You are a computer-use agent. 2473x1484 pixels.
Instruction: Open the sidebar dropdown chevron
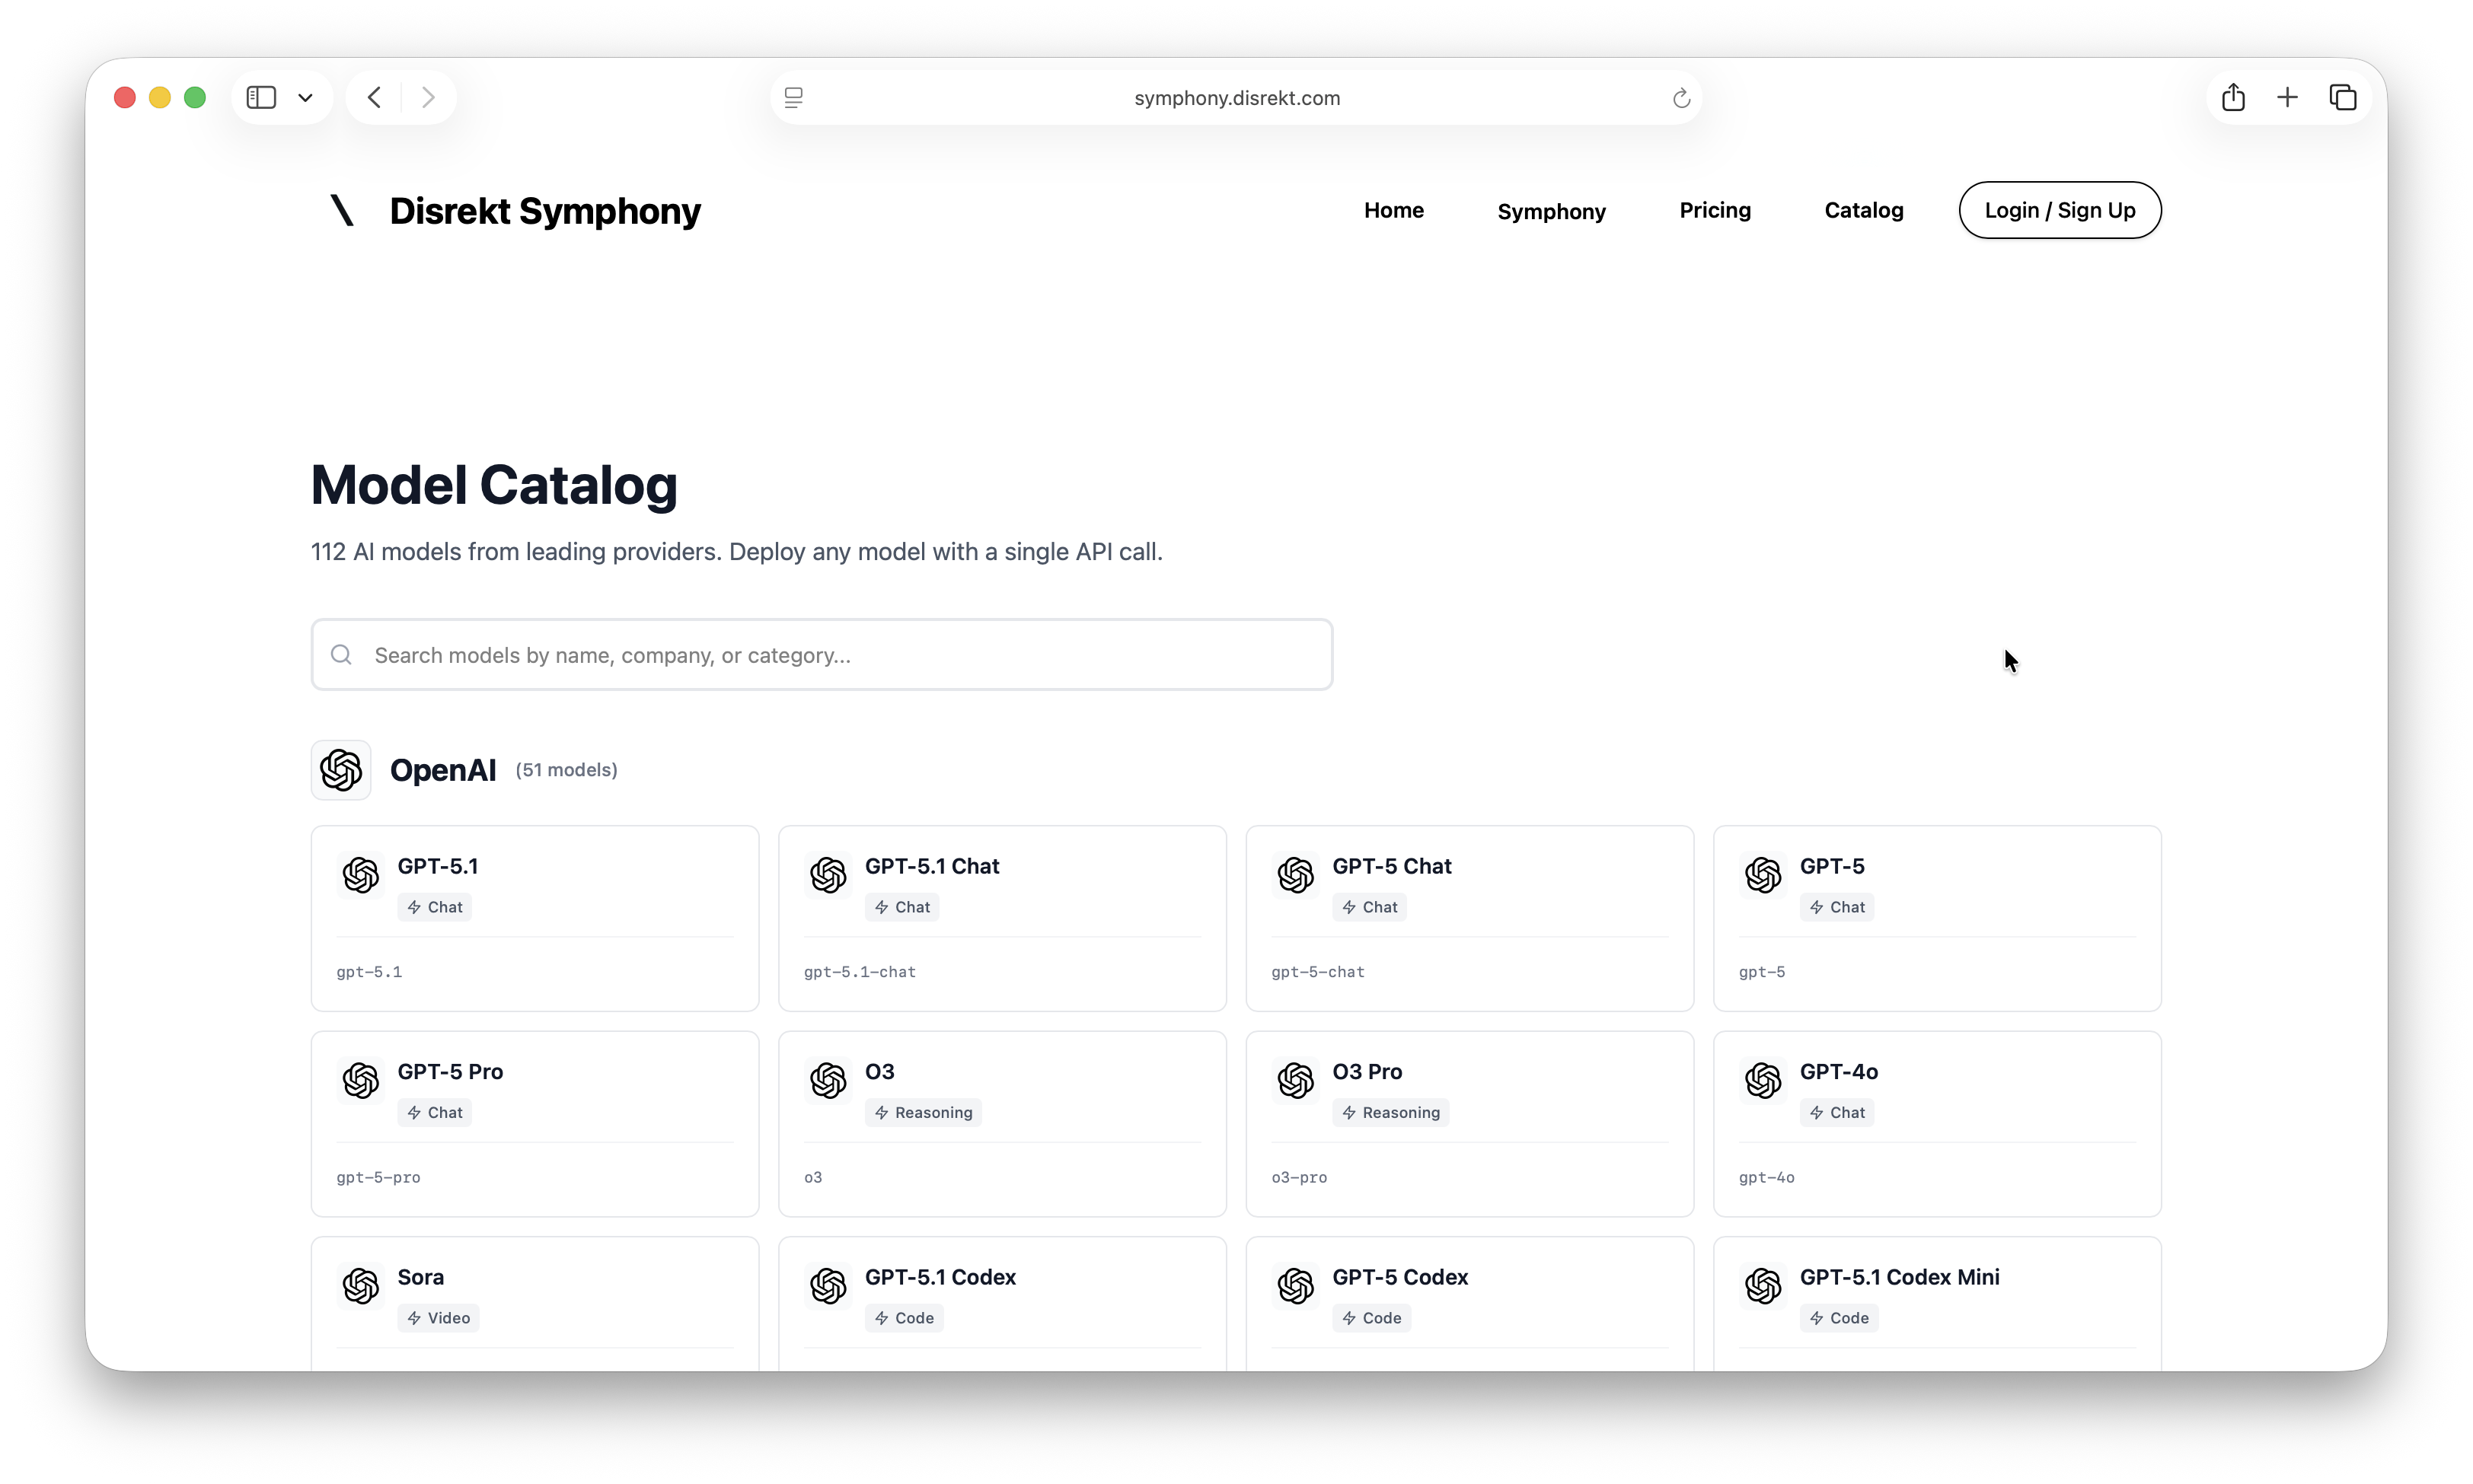point(305,98)
